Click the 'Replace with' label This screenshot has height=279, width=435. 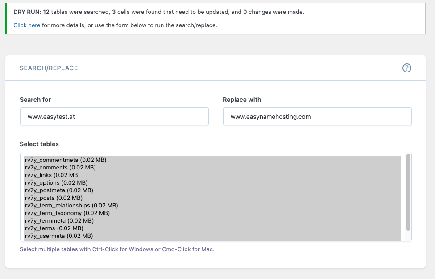point(242,100)
